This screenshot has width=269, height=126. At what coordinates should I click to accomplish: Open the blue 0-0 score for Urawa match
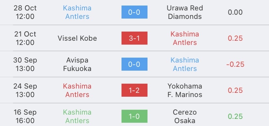134,12
